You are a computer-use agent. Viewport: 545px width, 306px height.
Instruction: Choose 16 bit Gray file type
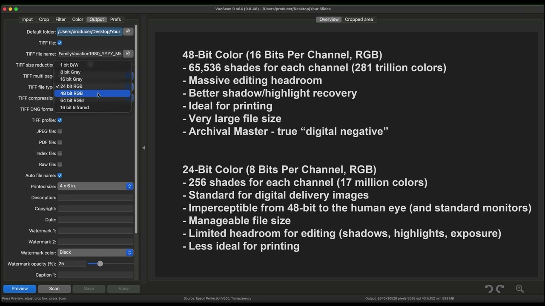92,79
